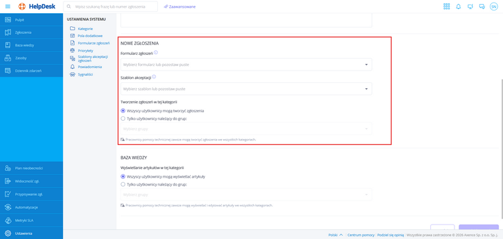Open the chat messages icon in header
The image size is (503, 239).
click(x=482, y=7)
